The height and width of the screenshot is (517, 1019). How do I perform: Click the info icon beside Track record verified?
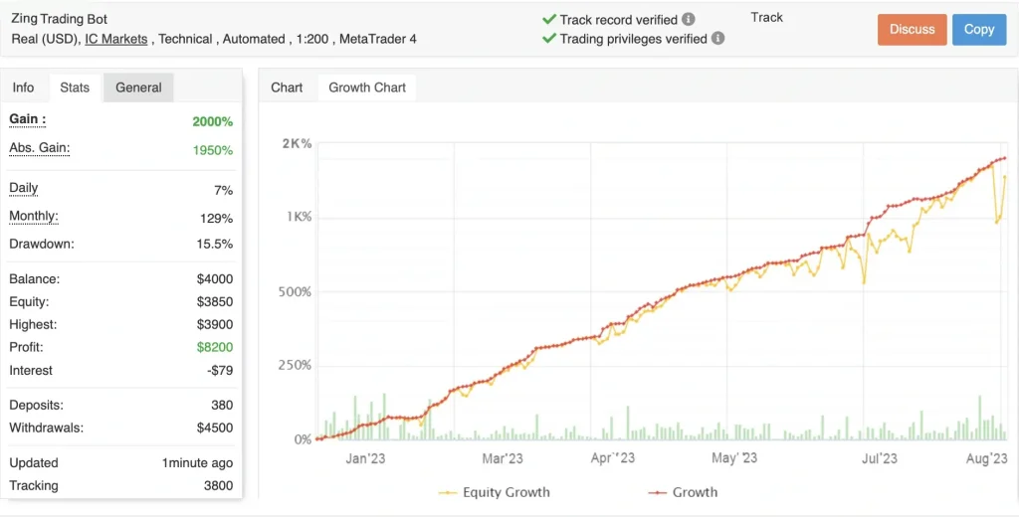pos(689,19)
